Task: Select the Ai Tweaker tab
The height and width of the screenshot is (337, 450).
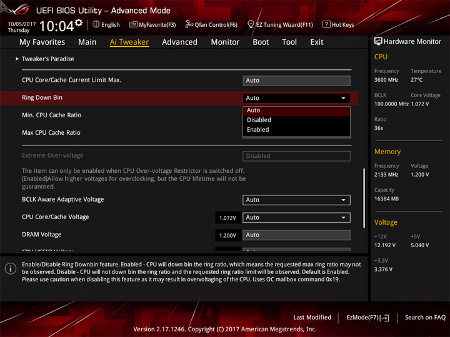Action: (129, 42)
